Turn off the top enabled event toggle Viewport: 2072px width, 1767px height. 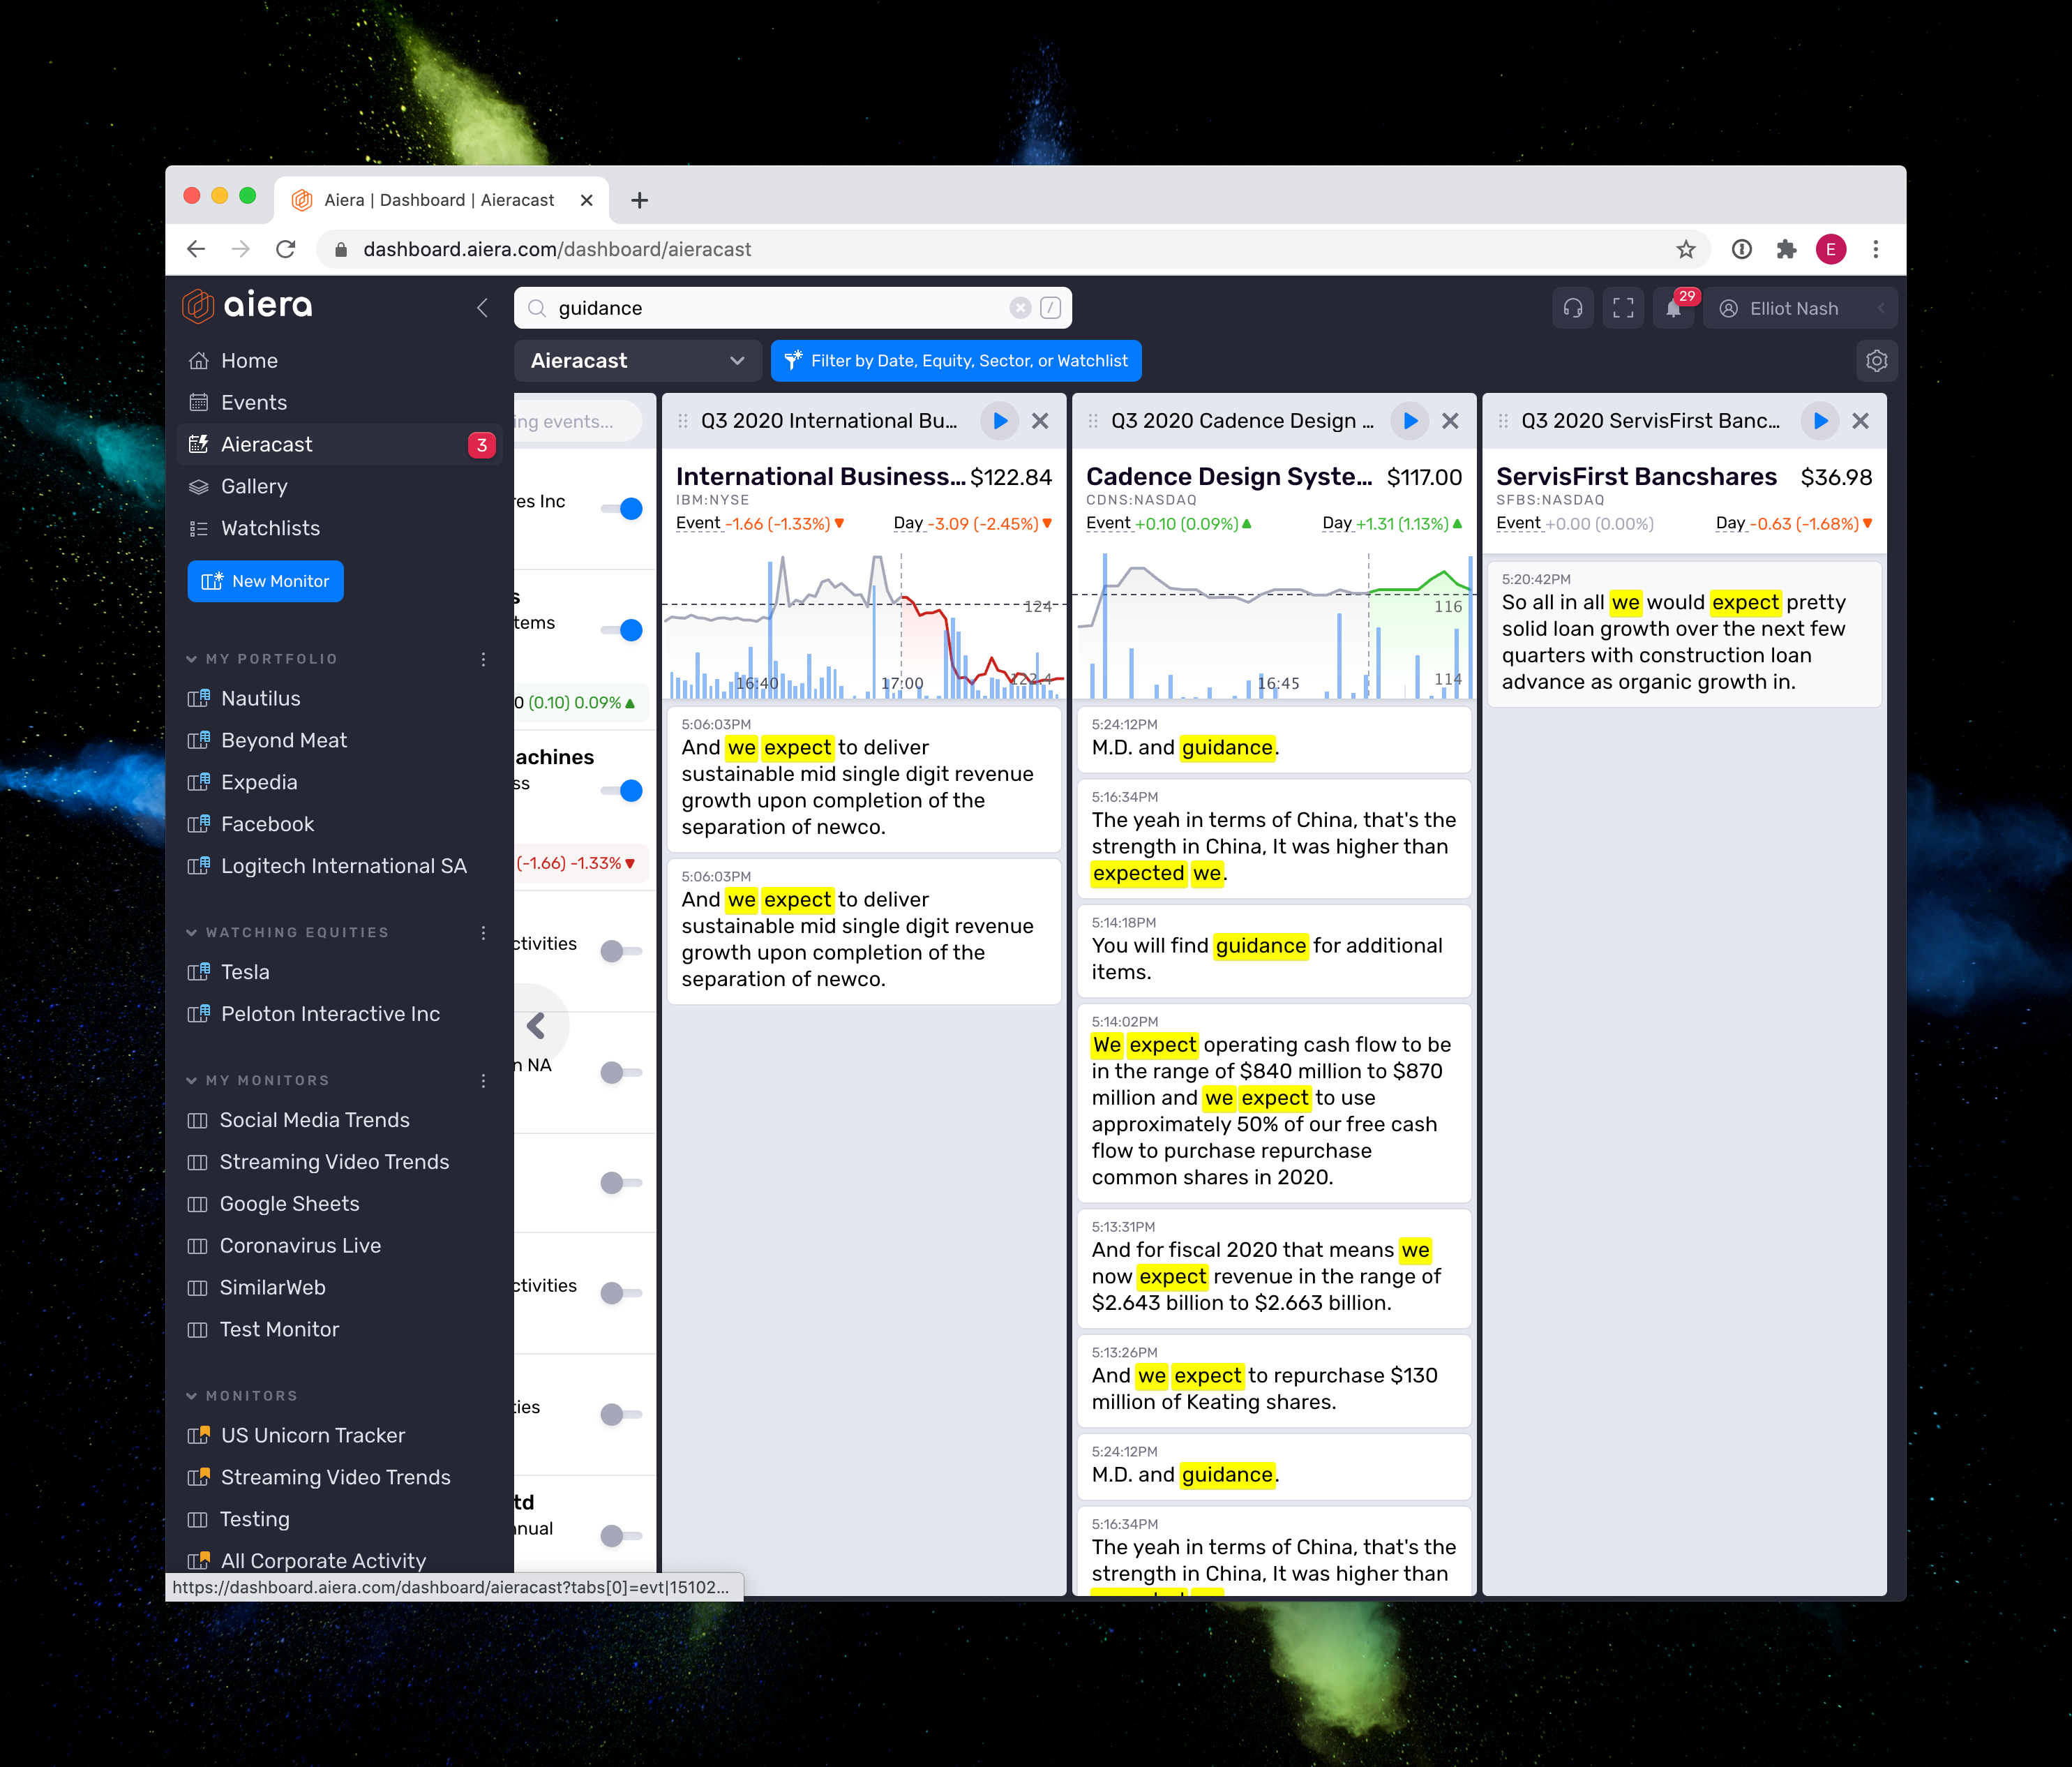[x=622, y=508]
